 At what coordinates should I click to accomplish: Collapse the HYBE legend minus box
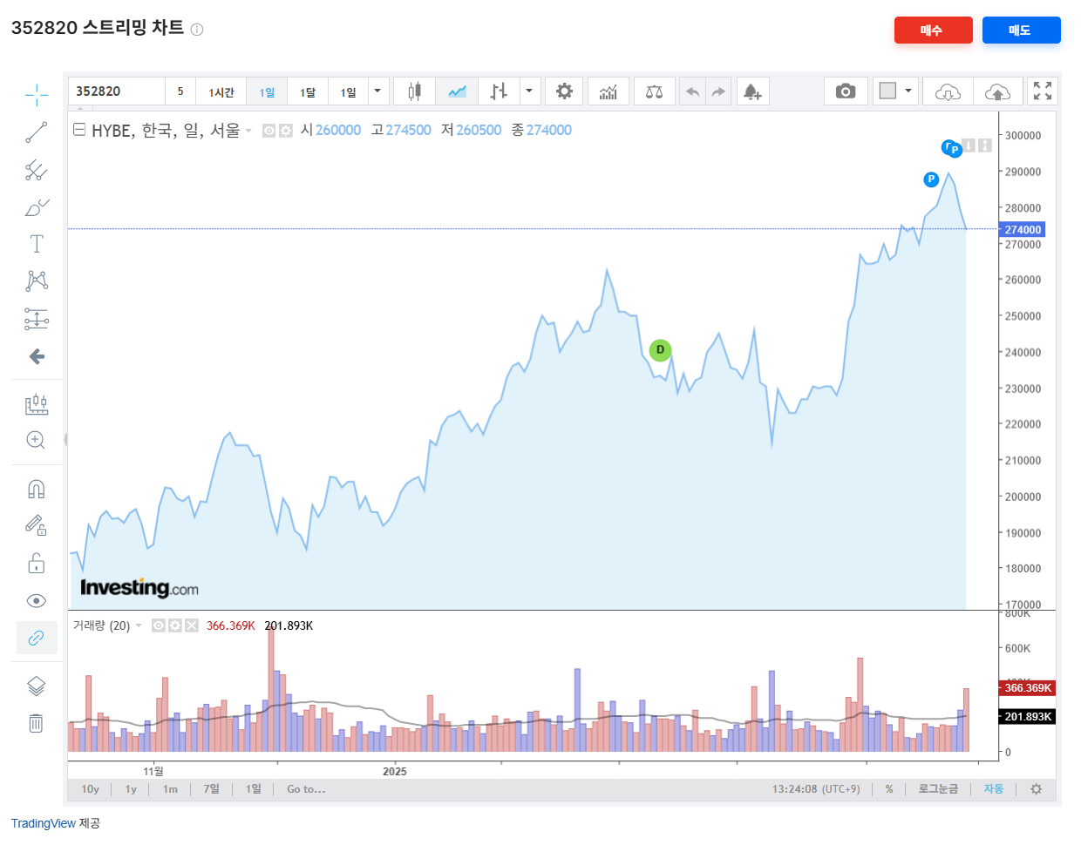(x=78, y=130)
